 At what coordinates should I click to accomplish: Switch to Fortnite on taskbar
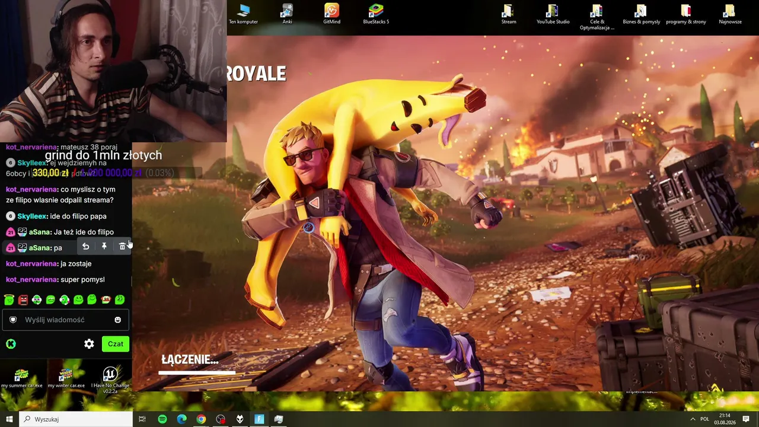tap(259, 419)
